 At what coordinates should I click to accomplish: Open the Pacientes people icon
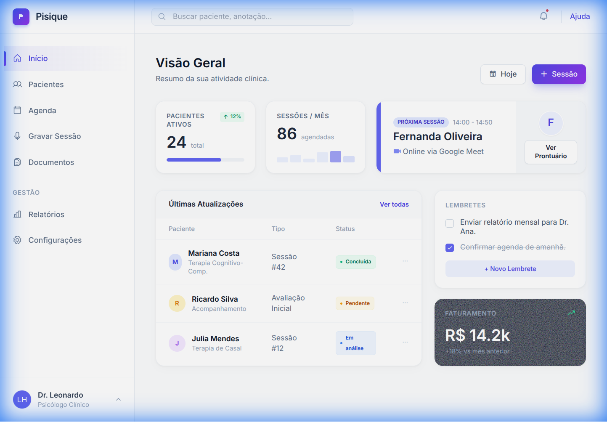(17, 84)
